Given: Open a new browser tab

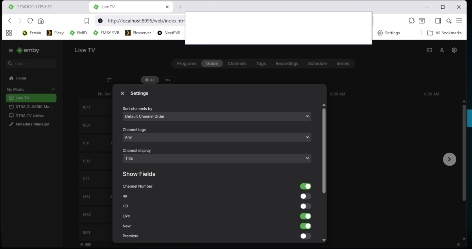Looking at the screenshot, I should [x=180, y=7].
